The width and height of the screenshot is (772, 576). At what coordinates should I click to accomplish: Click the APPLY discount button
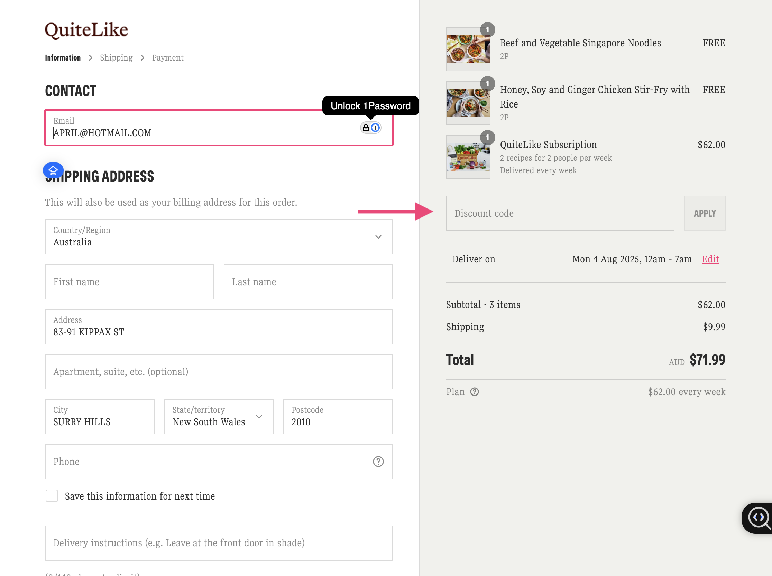(x=705, y=213)
